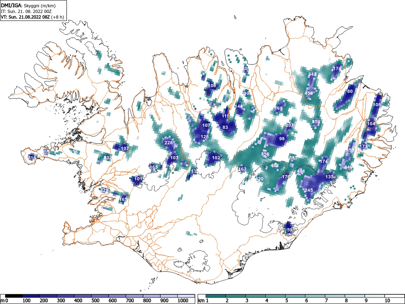Viewport: 405px width, 304px height.
Task: Click the visibility value '98' on the map
Action: 282,139
